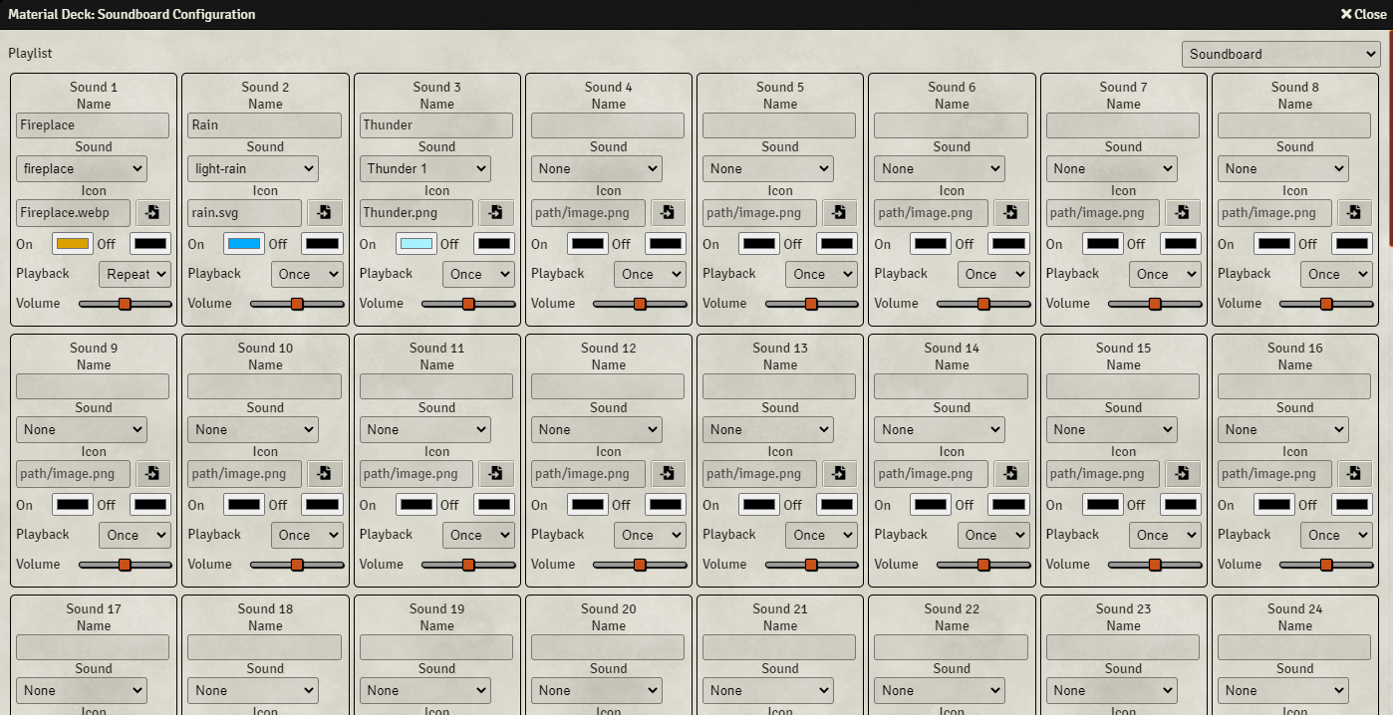
Task: Click Sound 5 volume slider handle
Action: (x=811, y=304)
